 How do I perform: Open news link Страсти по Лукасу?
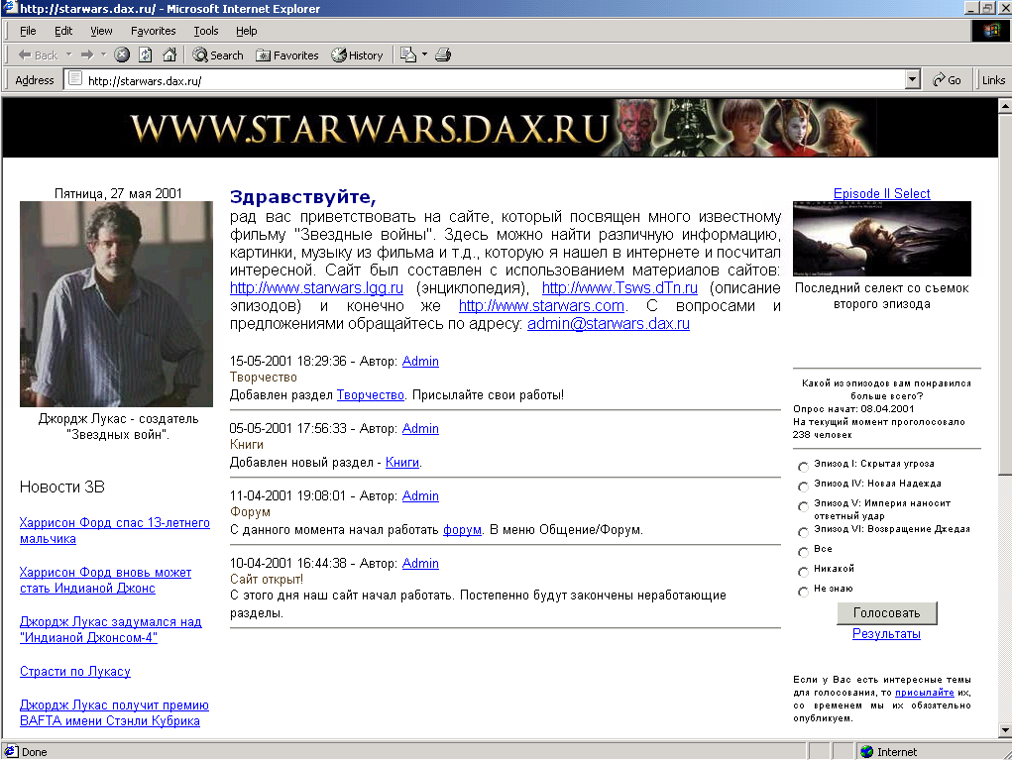[x=75, y=672]
